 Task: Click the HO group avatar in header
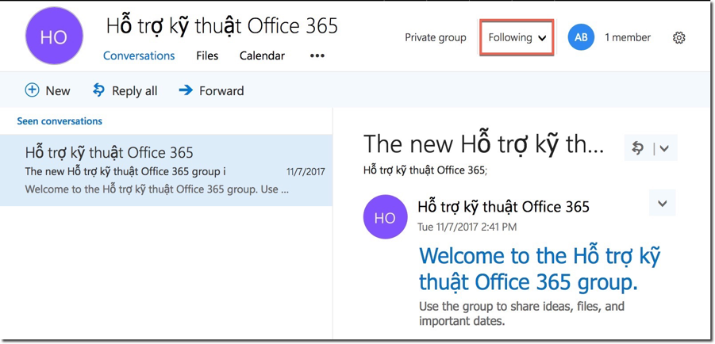click(x=54, y=37)
